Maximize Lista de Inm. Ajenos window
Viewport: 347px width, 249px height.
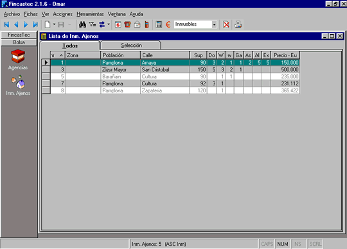pos(332,36)
